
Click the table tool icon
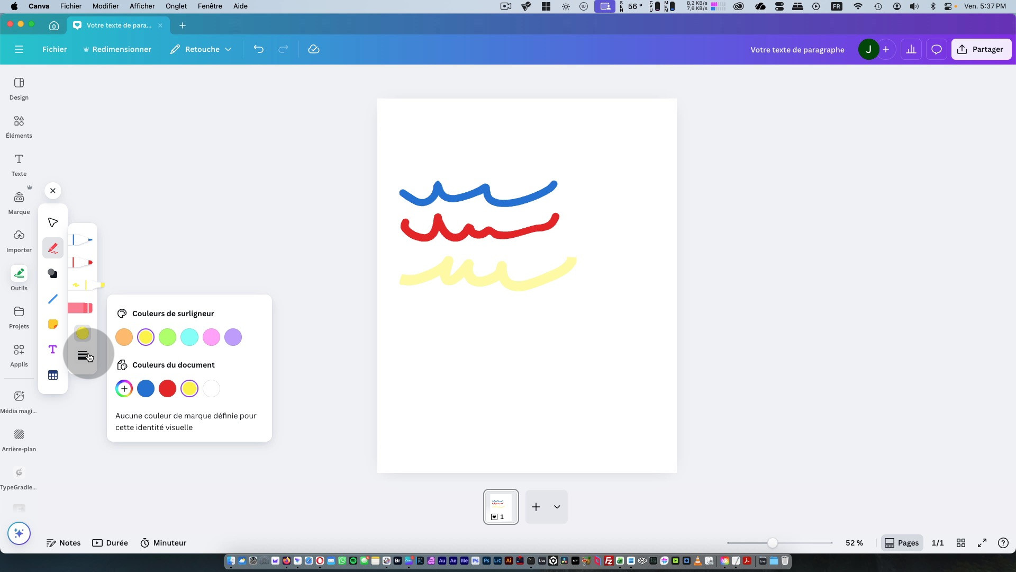tap(53, 376)
